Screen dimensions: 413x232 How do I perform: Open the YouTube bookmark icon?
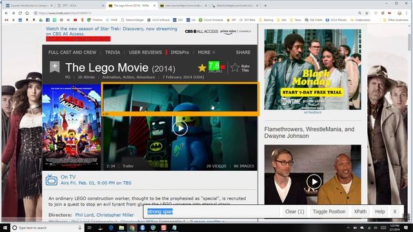75,20
